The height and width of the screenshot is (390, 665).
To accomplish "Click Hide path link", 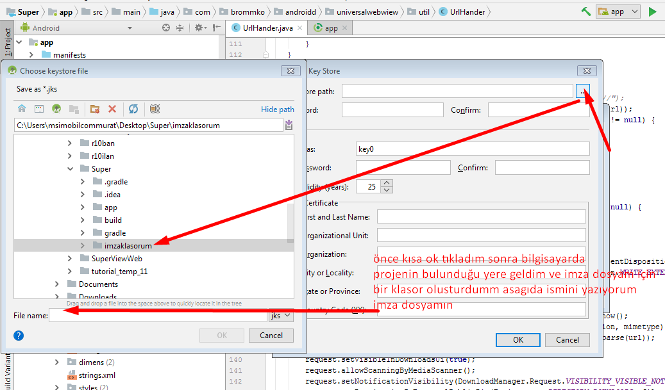I will [278, 110].
